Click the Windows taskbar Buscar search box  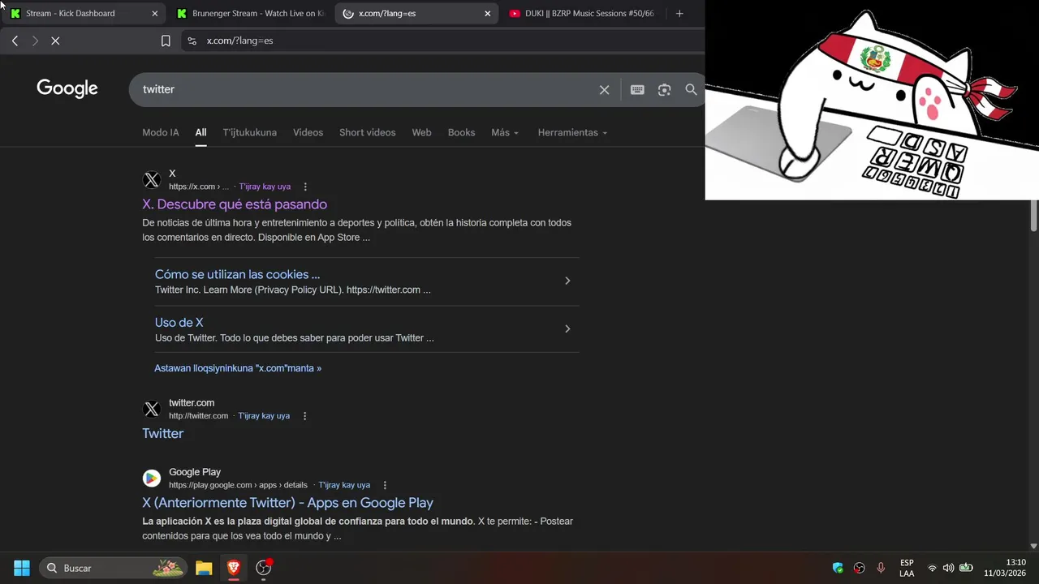tap(114, 568)
